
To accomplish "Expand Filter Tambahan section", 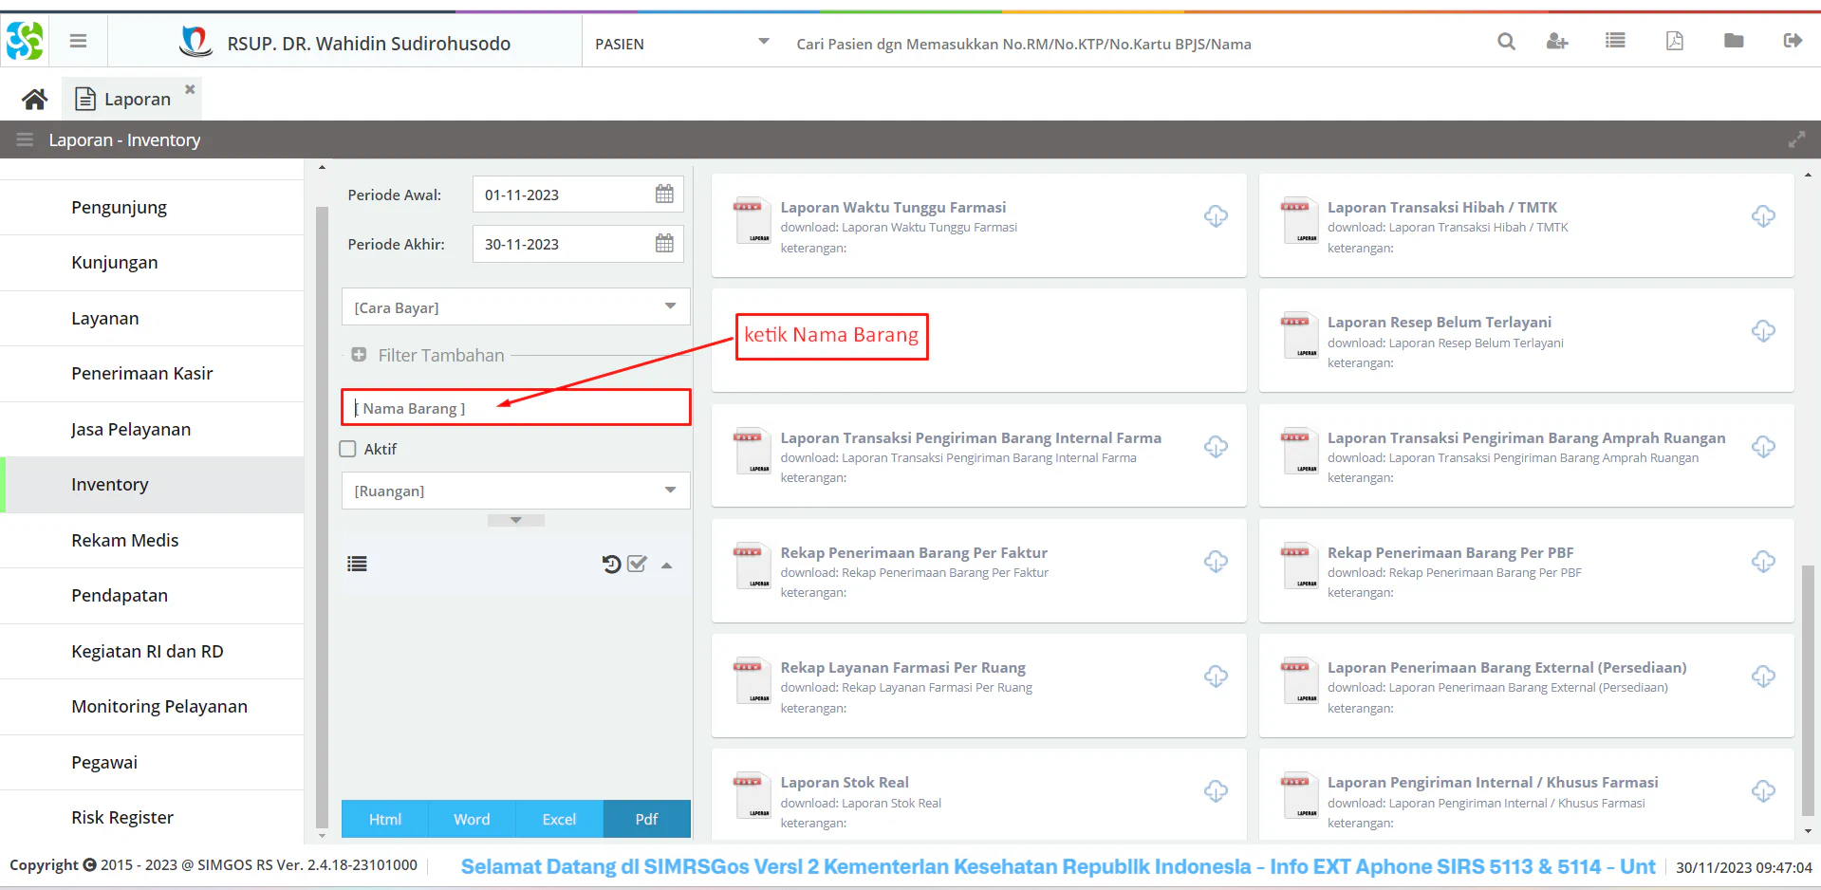I will pos(359,355).
